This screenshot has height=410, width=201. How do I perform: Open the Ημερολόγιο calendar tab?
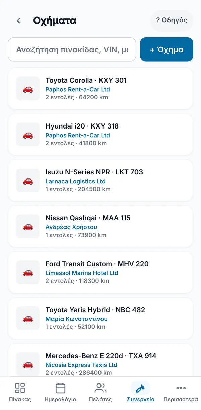pyautogui.click(x=60, y=392)
